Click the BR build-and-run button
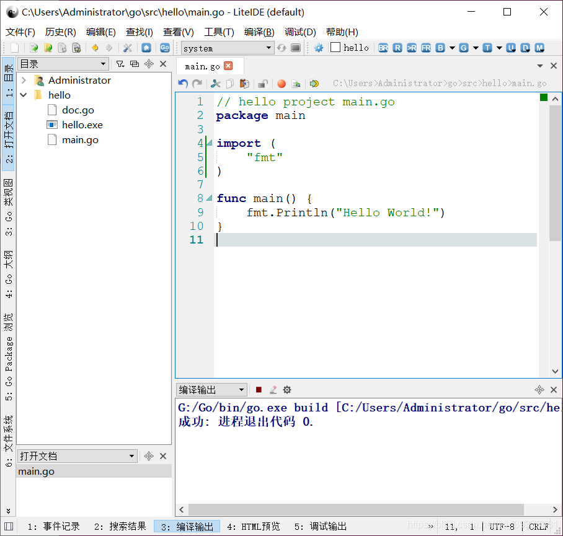This screenshot has width=563, height=536. pyautogui.click(x=383, y=48)
